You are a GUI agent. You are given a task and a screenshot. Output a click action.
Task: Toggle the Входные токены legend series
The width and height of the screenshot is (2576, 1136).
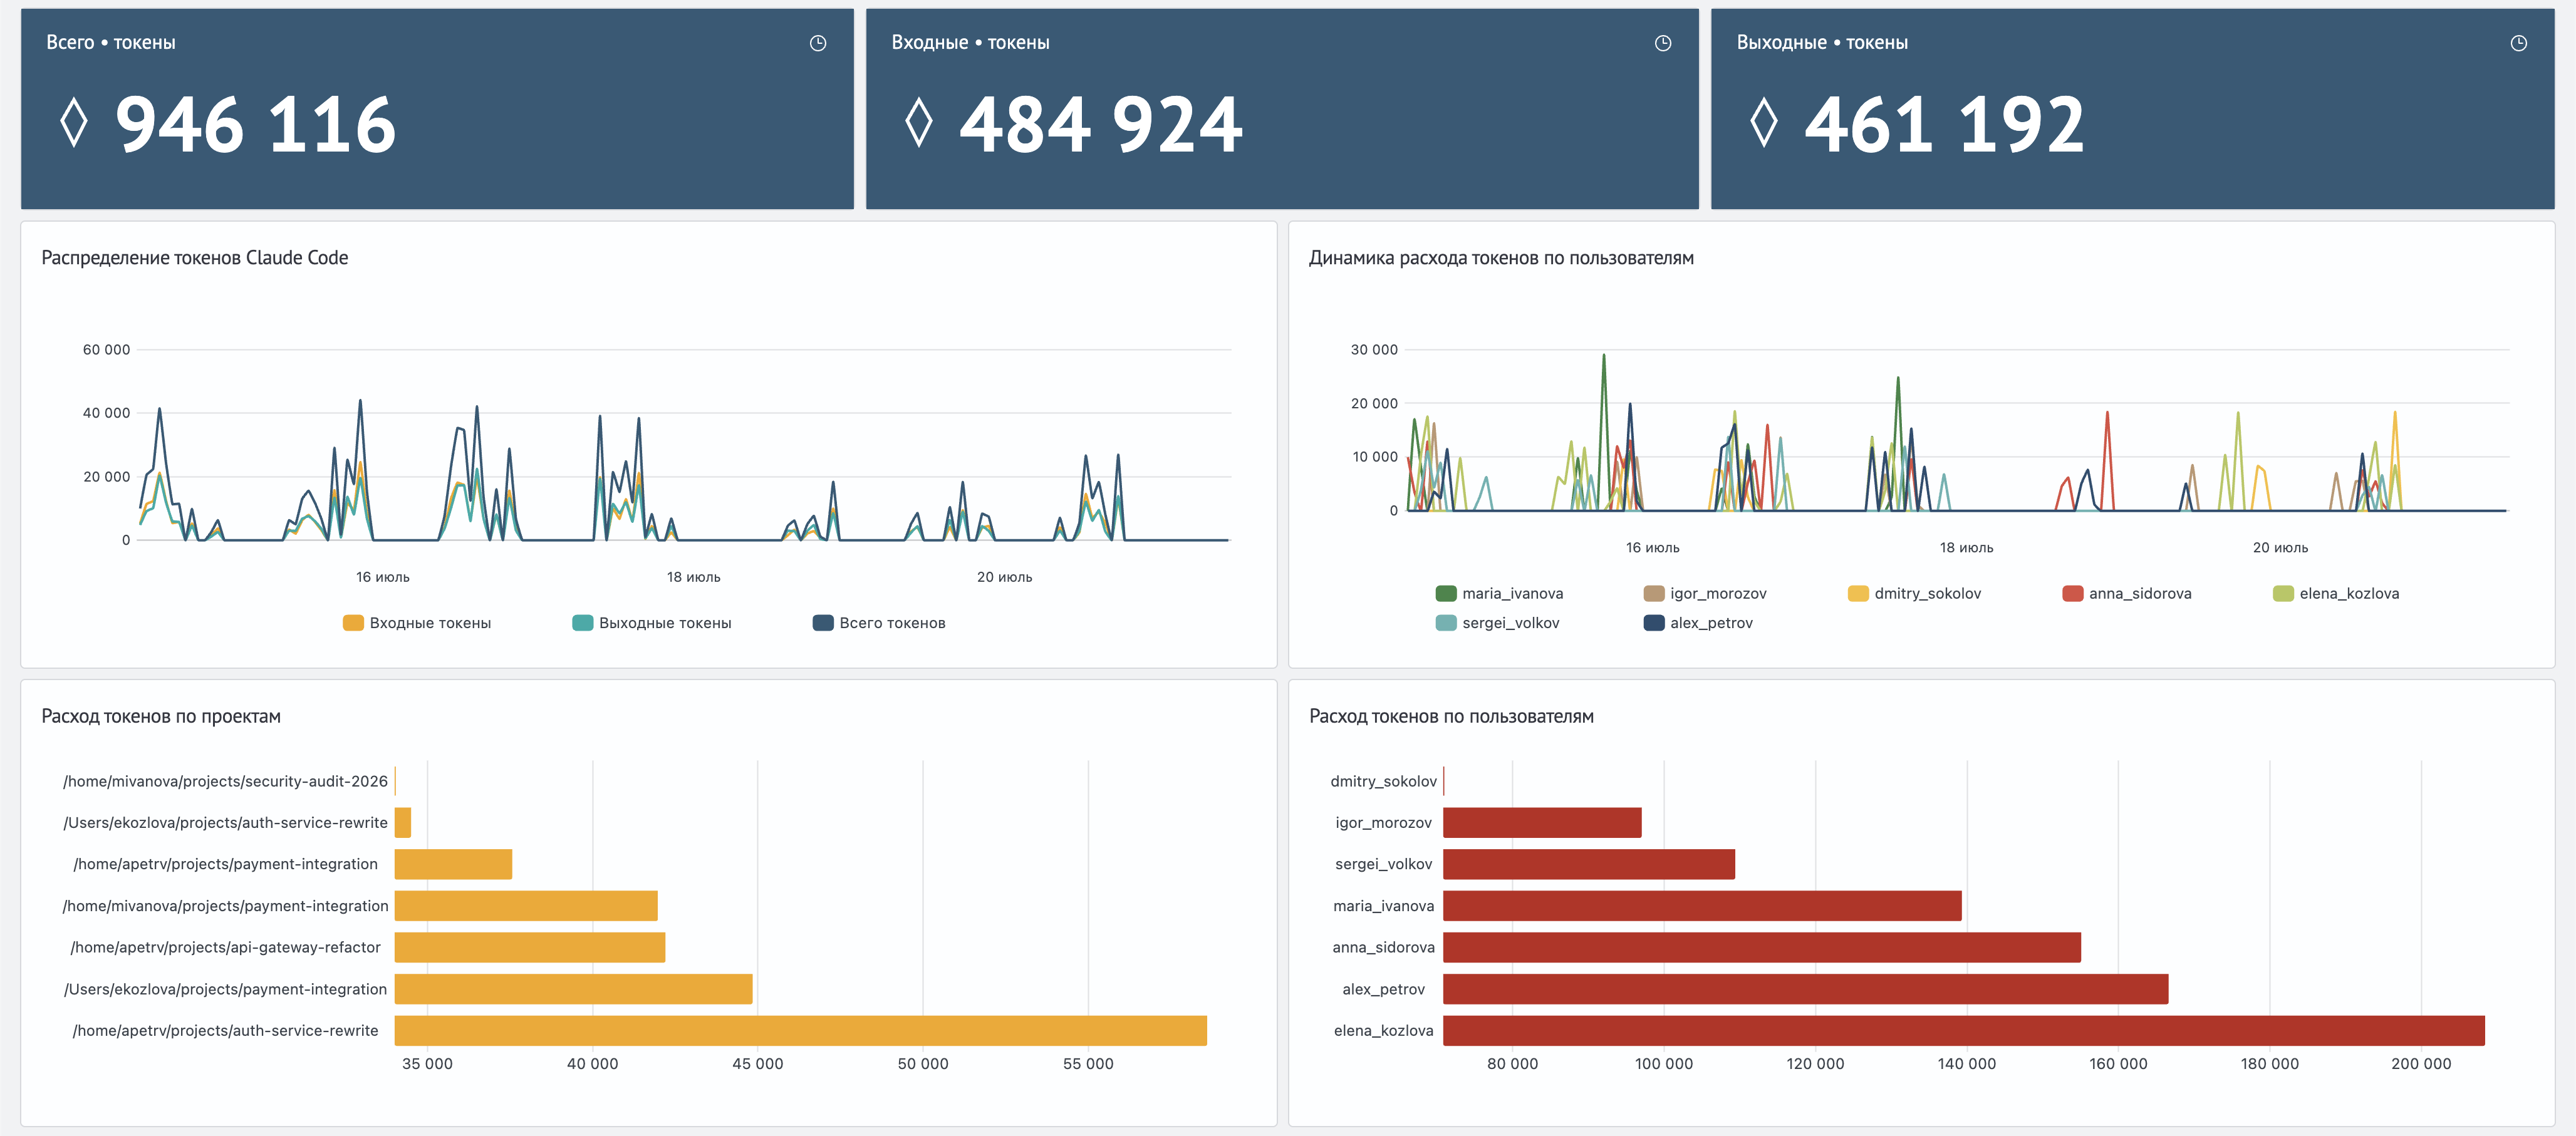click(x=417, y=623)
